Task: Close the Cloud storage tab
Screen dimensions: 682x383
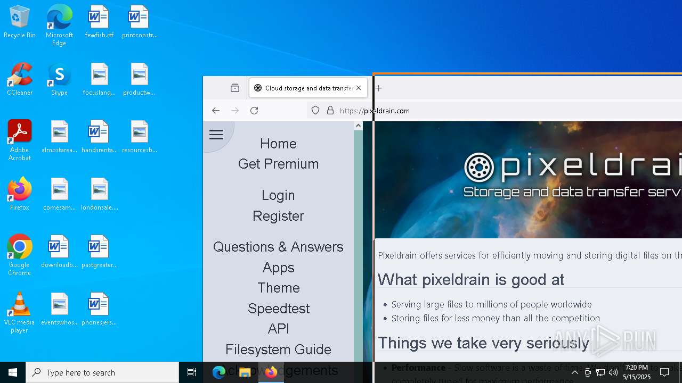Action: coord(359,88)
